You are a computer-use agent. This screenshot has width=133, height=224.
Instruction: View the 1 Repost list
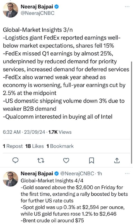tap(13, 146)
